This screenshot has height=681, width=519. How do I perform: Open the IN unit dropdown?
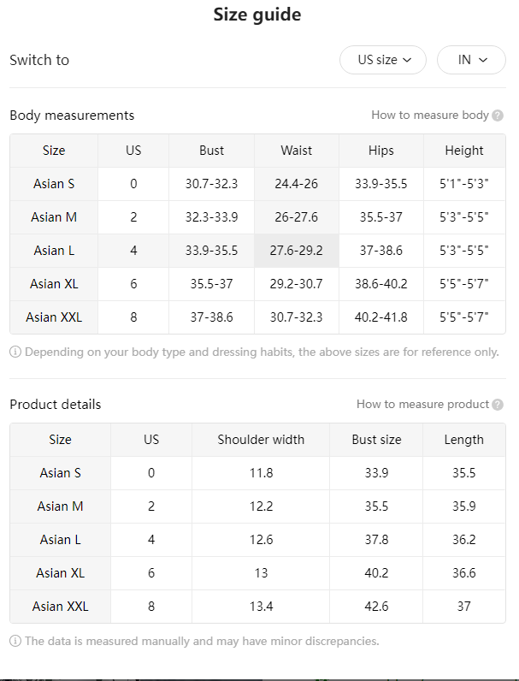(471, 60)
